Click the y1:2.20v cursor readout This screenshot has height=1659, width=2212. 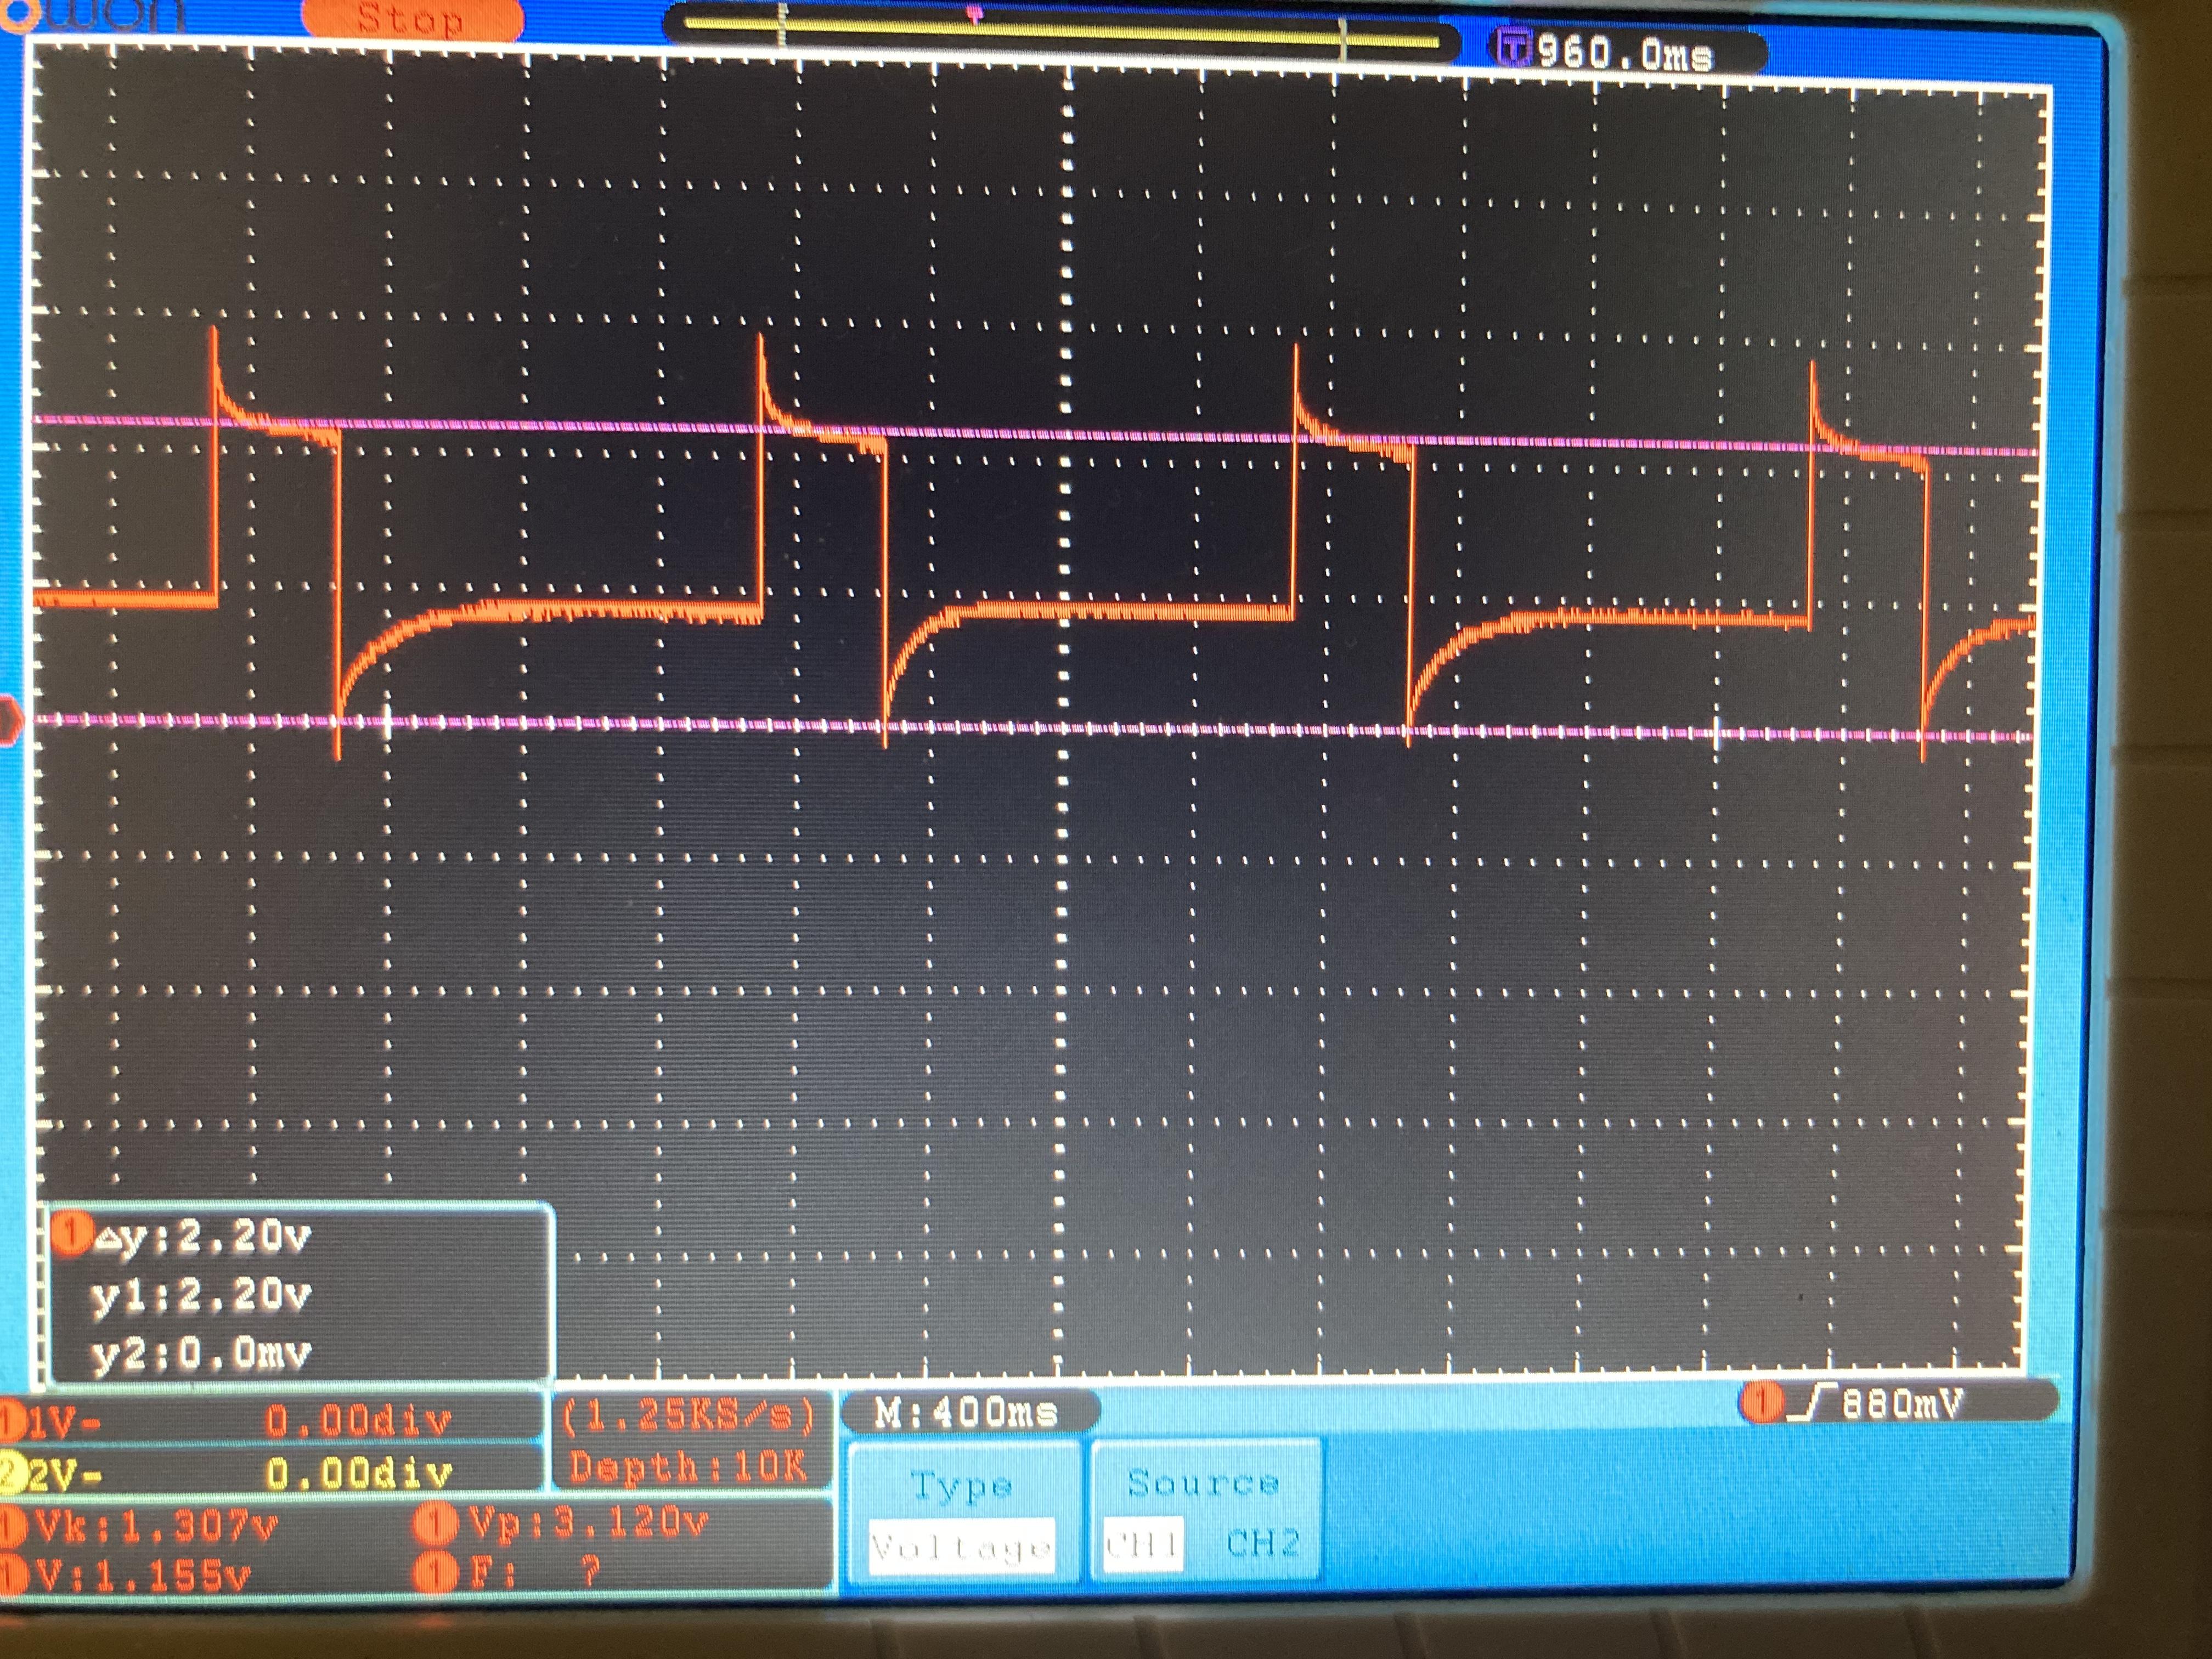pyautogui.click(x=201, y=1296)
